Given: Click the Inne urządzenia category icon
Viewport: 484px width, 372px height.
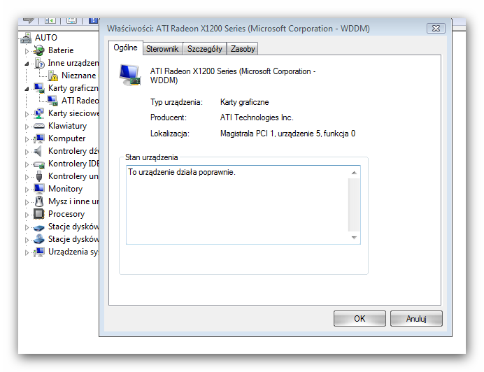Looking at the screenshot, I should pos(39,63).
